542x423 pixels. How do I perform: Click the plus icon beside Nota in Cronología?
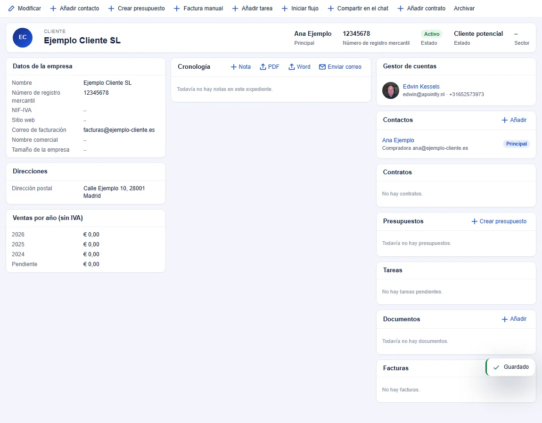234,67
